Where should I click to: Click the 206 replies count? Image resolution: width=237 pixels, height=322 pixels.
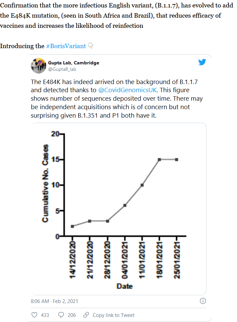point(72,315)
